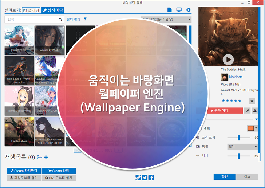
Task: Switch to the 창작마당 tab
Action: [53, 10]
